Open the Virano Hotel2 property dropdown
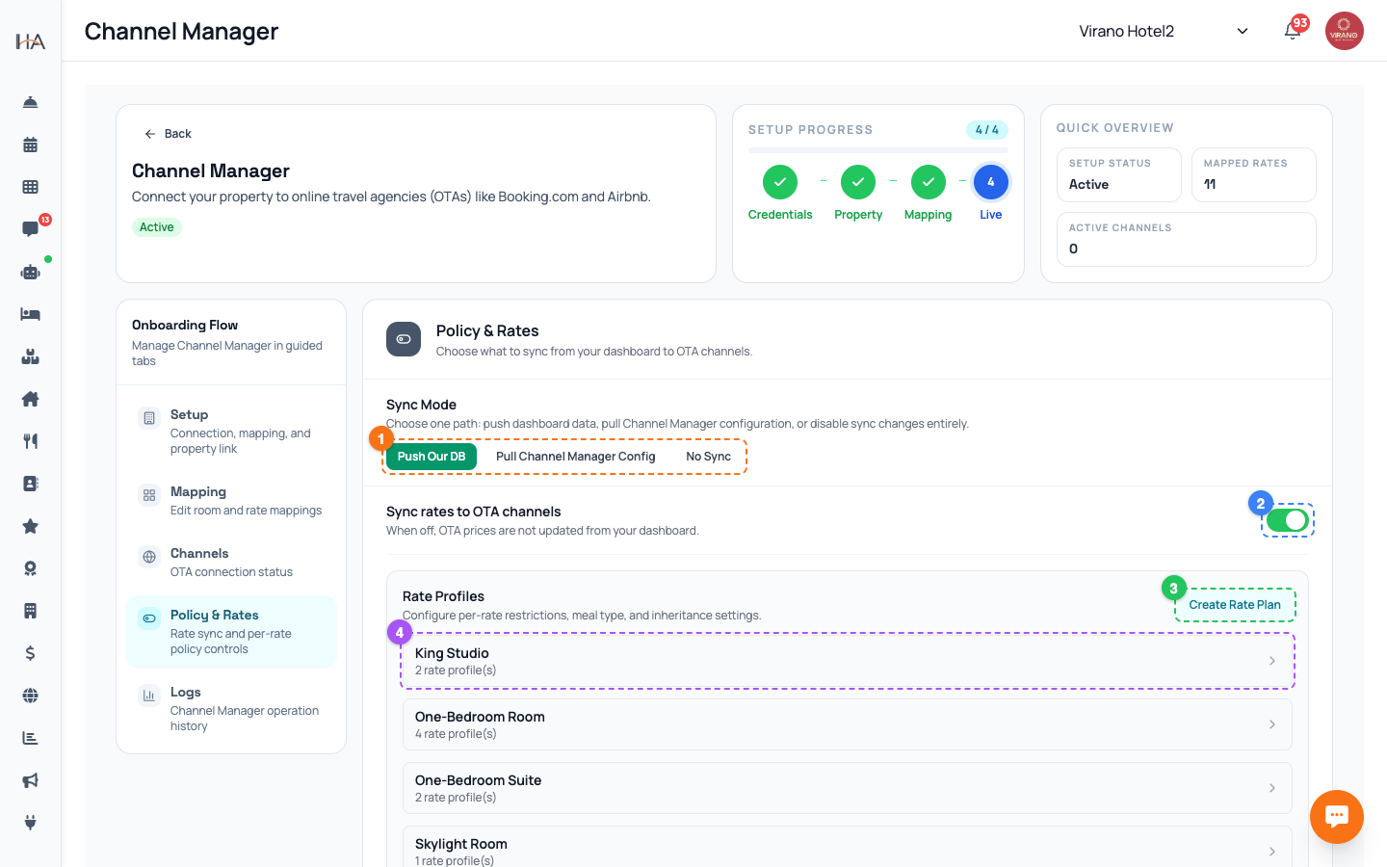Screen dimensions: 1387x867 (x=1164, y=31)
